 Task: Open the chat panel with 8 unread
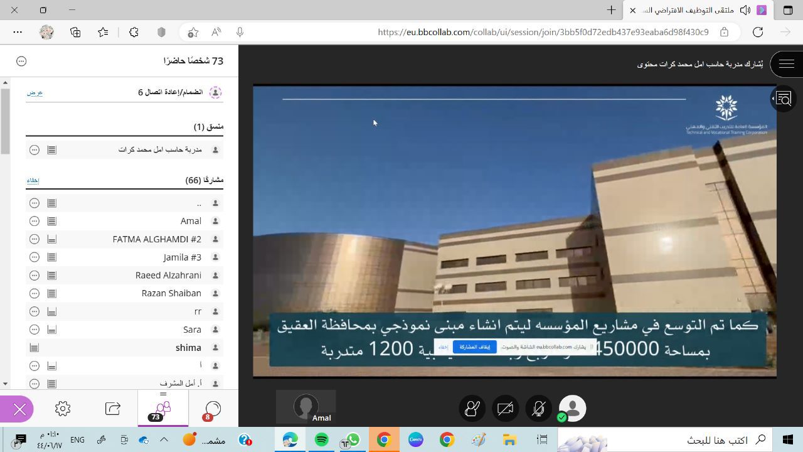pyautogui.click(x=213, y=409)
